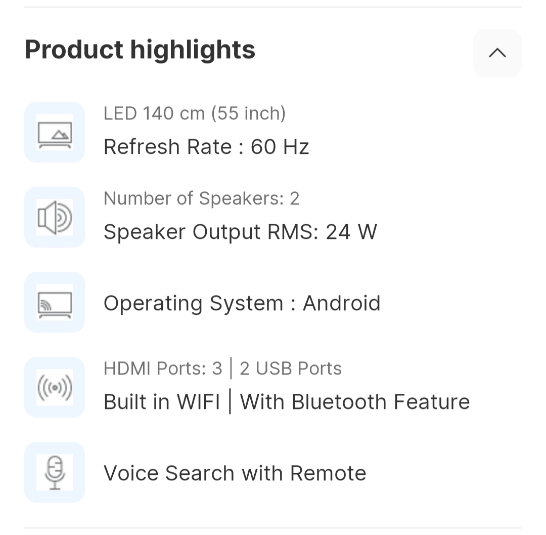Click the 2 USB Ports text
This screenshot has width=546, height=535.
(x=291, y=368)
